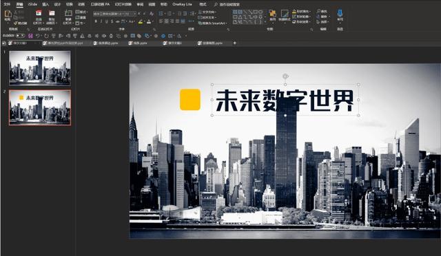Click the Section button in Slides group
441x256 pixels.
tap(80, 23)
